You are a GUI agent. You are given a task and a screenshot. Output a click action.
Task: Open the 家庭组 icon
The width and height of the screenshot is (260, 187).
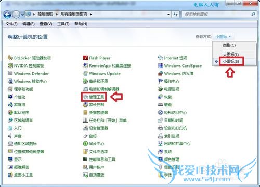[10, 104]
